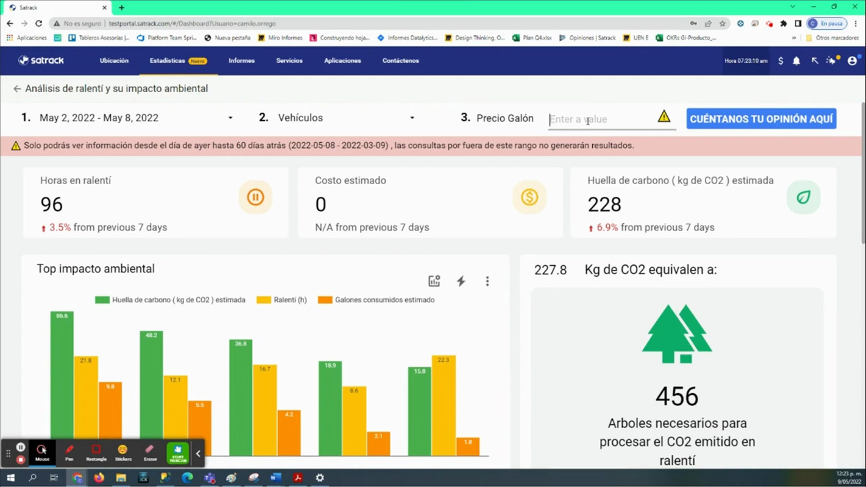The height and width of the screenshot is (487, 866).
Task: Expand the Vehículos dropdown
Action: tap(412, 118)
